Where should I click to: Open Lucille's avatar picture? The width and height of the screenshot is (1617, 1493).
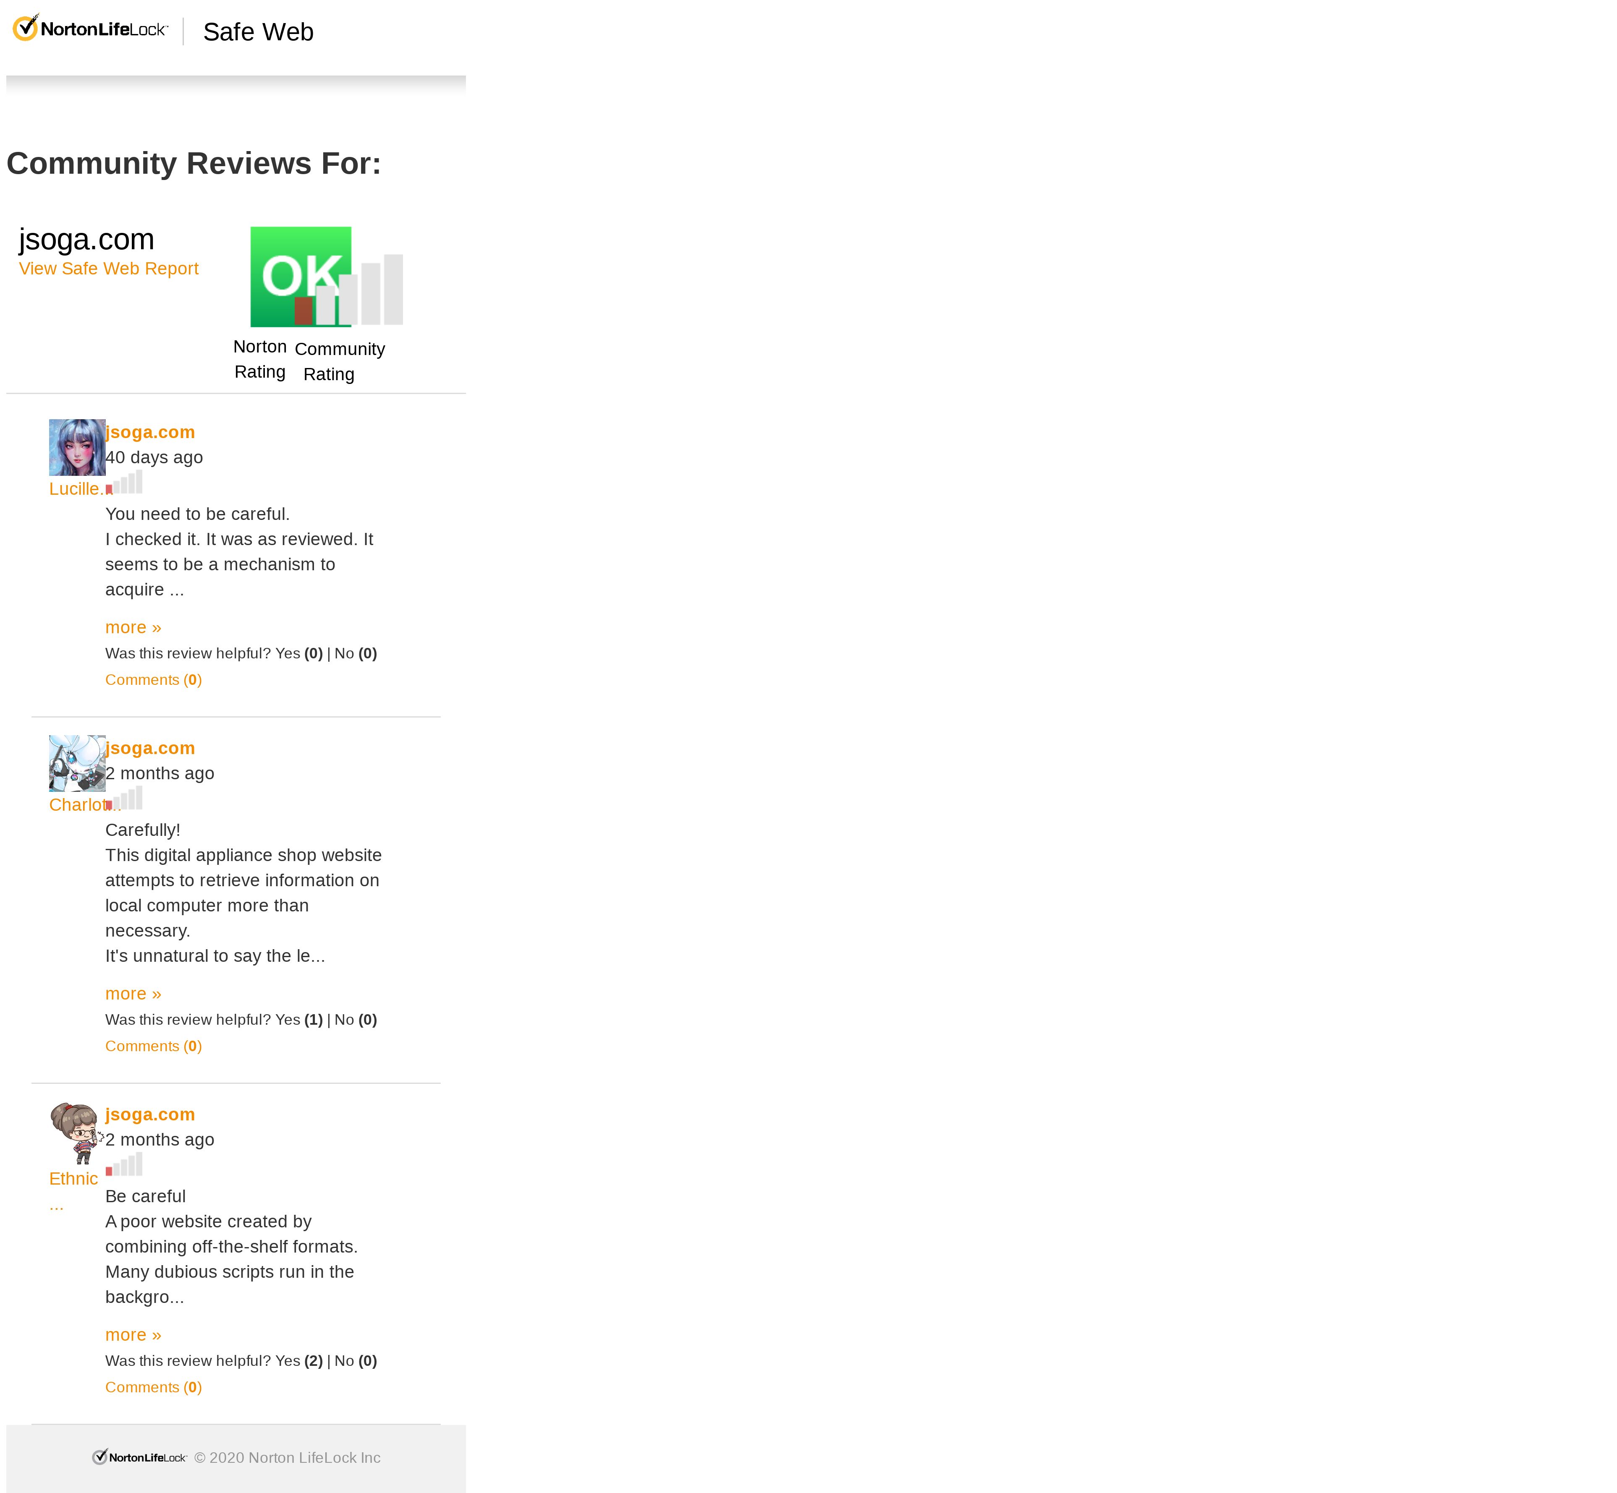pos(78,448)
